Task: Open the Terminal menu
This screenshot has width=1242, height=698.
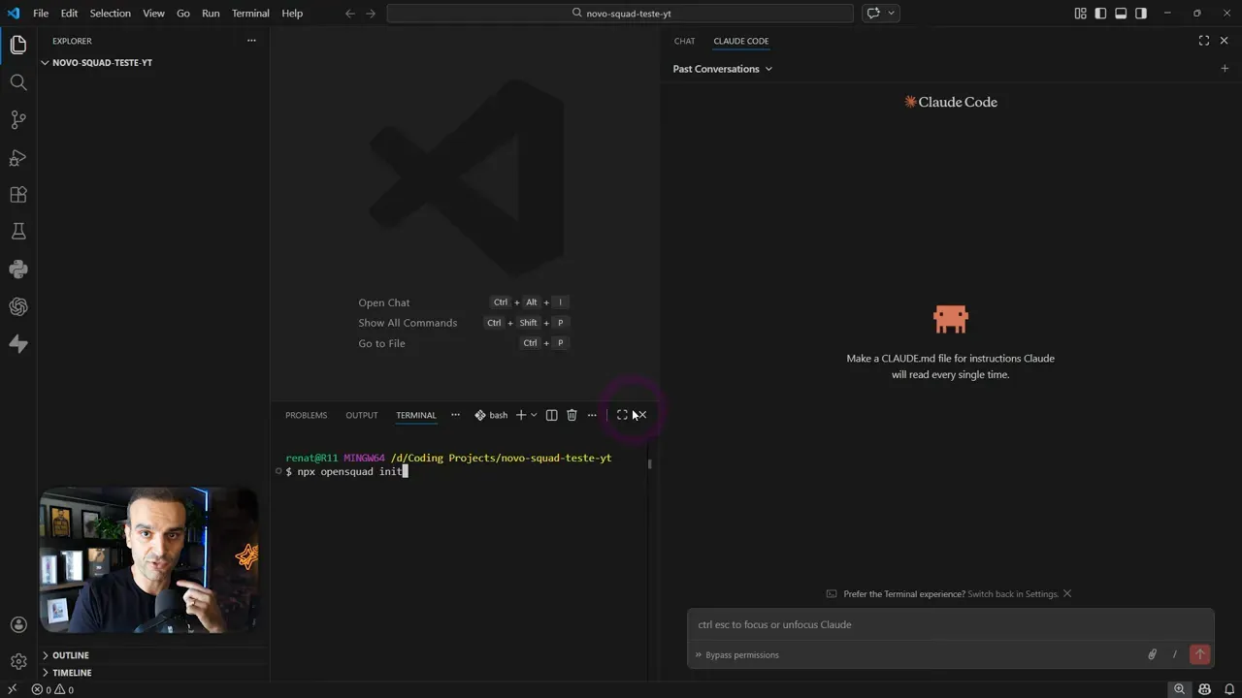Action: tap(249, 13)
